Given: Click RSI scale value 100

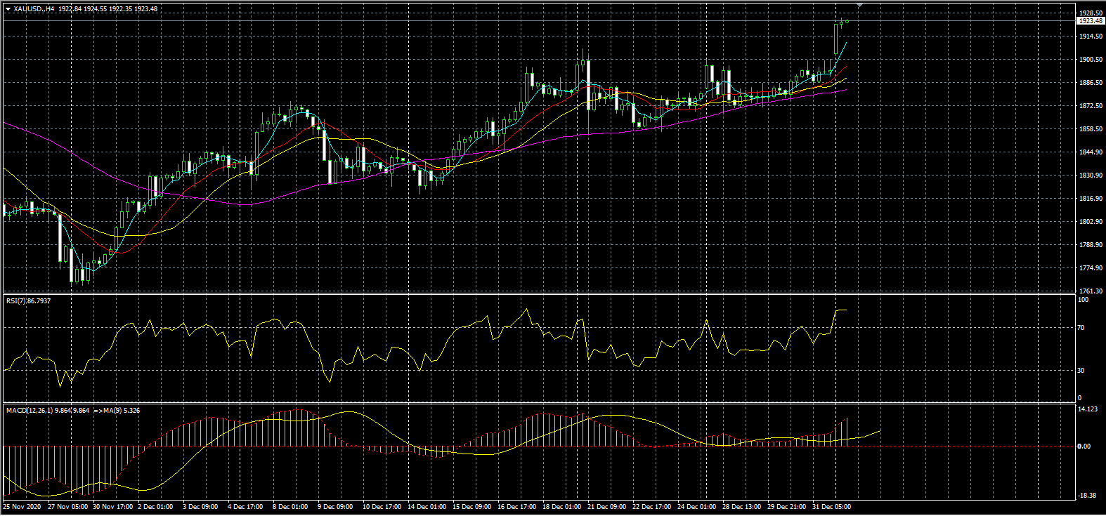Looking at the screenshot, I should tap(1084, 300).
